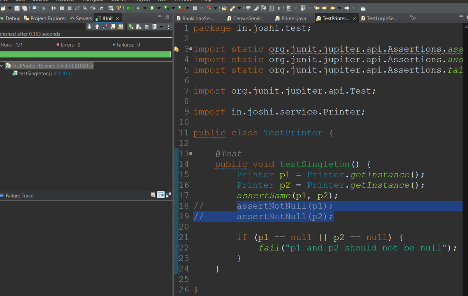Image resolution: width=468 pixels, height=296 pixels.
Task: Open the JUnit View Menu (three dots)
Action: click(168, 27)
